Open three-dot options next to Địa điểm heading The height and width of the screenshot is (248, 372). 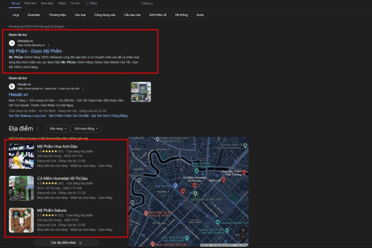click(38, 129)
